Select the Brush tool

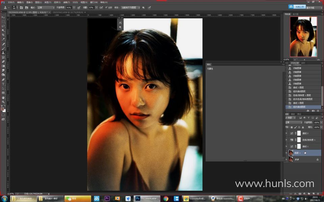click(3, 48)
